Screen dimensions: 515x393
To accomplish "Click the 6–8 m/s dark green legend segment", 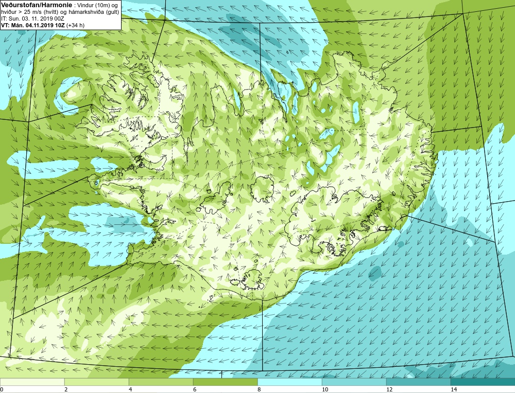I will [x=226, y=382].
